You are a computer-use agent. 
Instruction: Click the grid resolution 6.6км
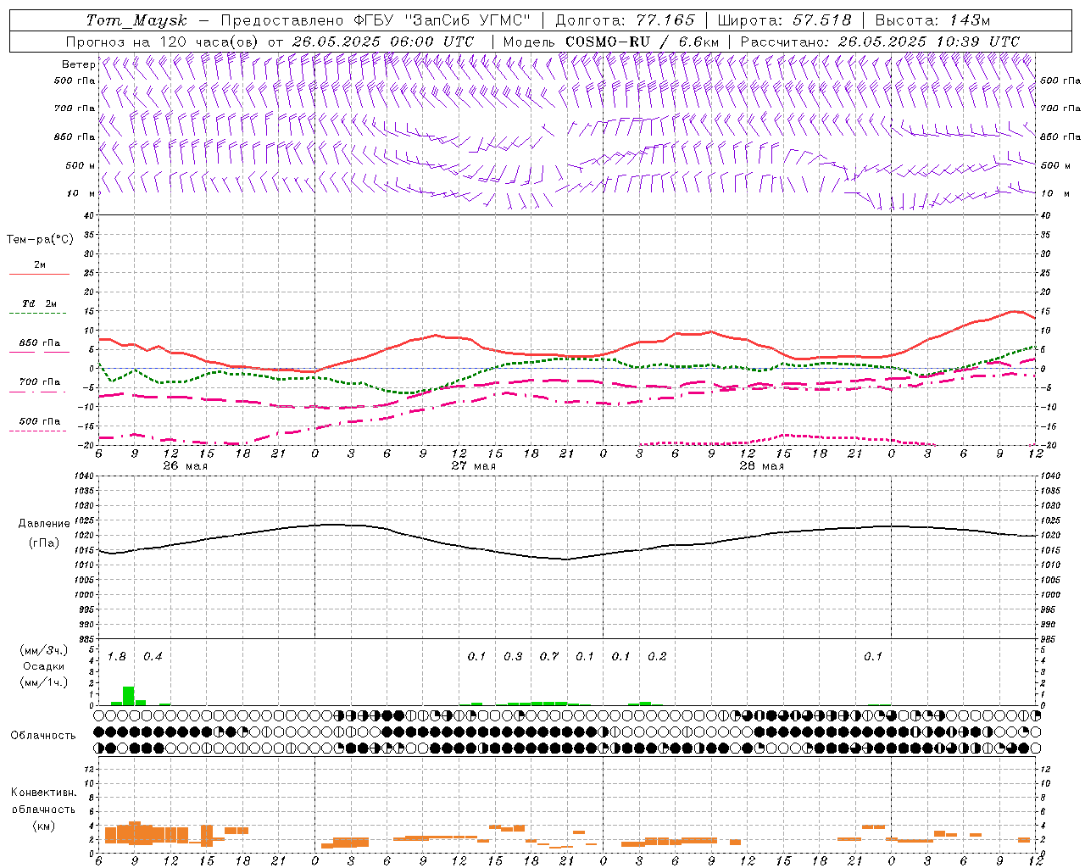point(699,42)
